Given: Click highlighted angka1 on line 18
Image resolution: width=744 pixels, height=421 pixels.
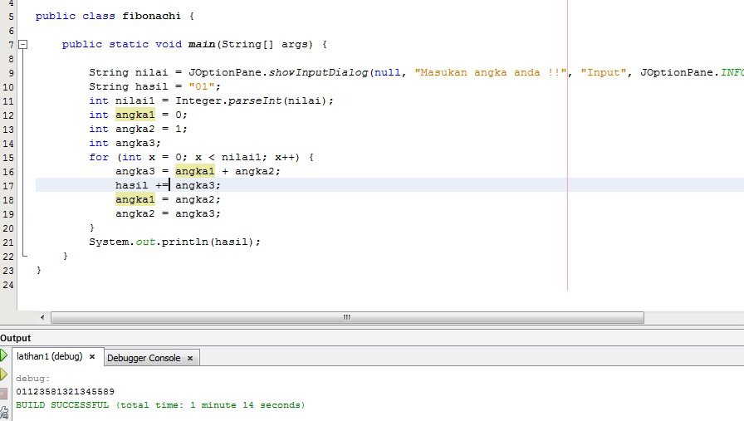Looking at the screenshot, I should click(135, 200).
